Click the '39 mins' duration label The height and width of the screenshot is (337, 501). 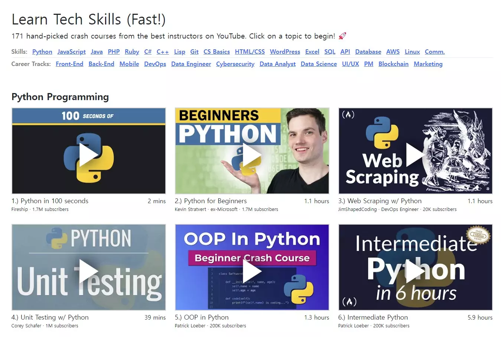click(155, 317)
